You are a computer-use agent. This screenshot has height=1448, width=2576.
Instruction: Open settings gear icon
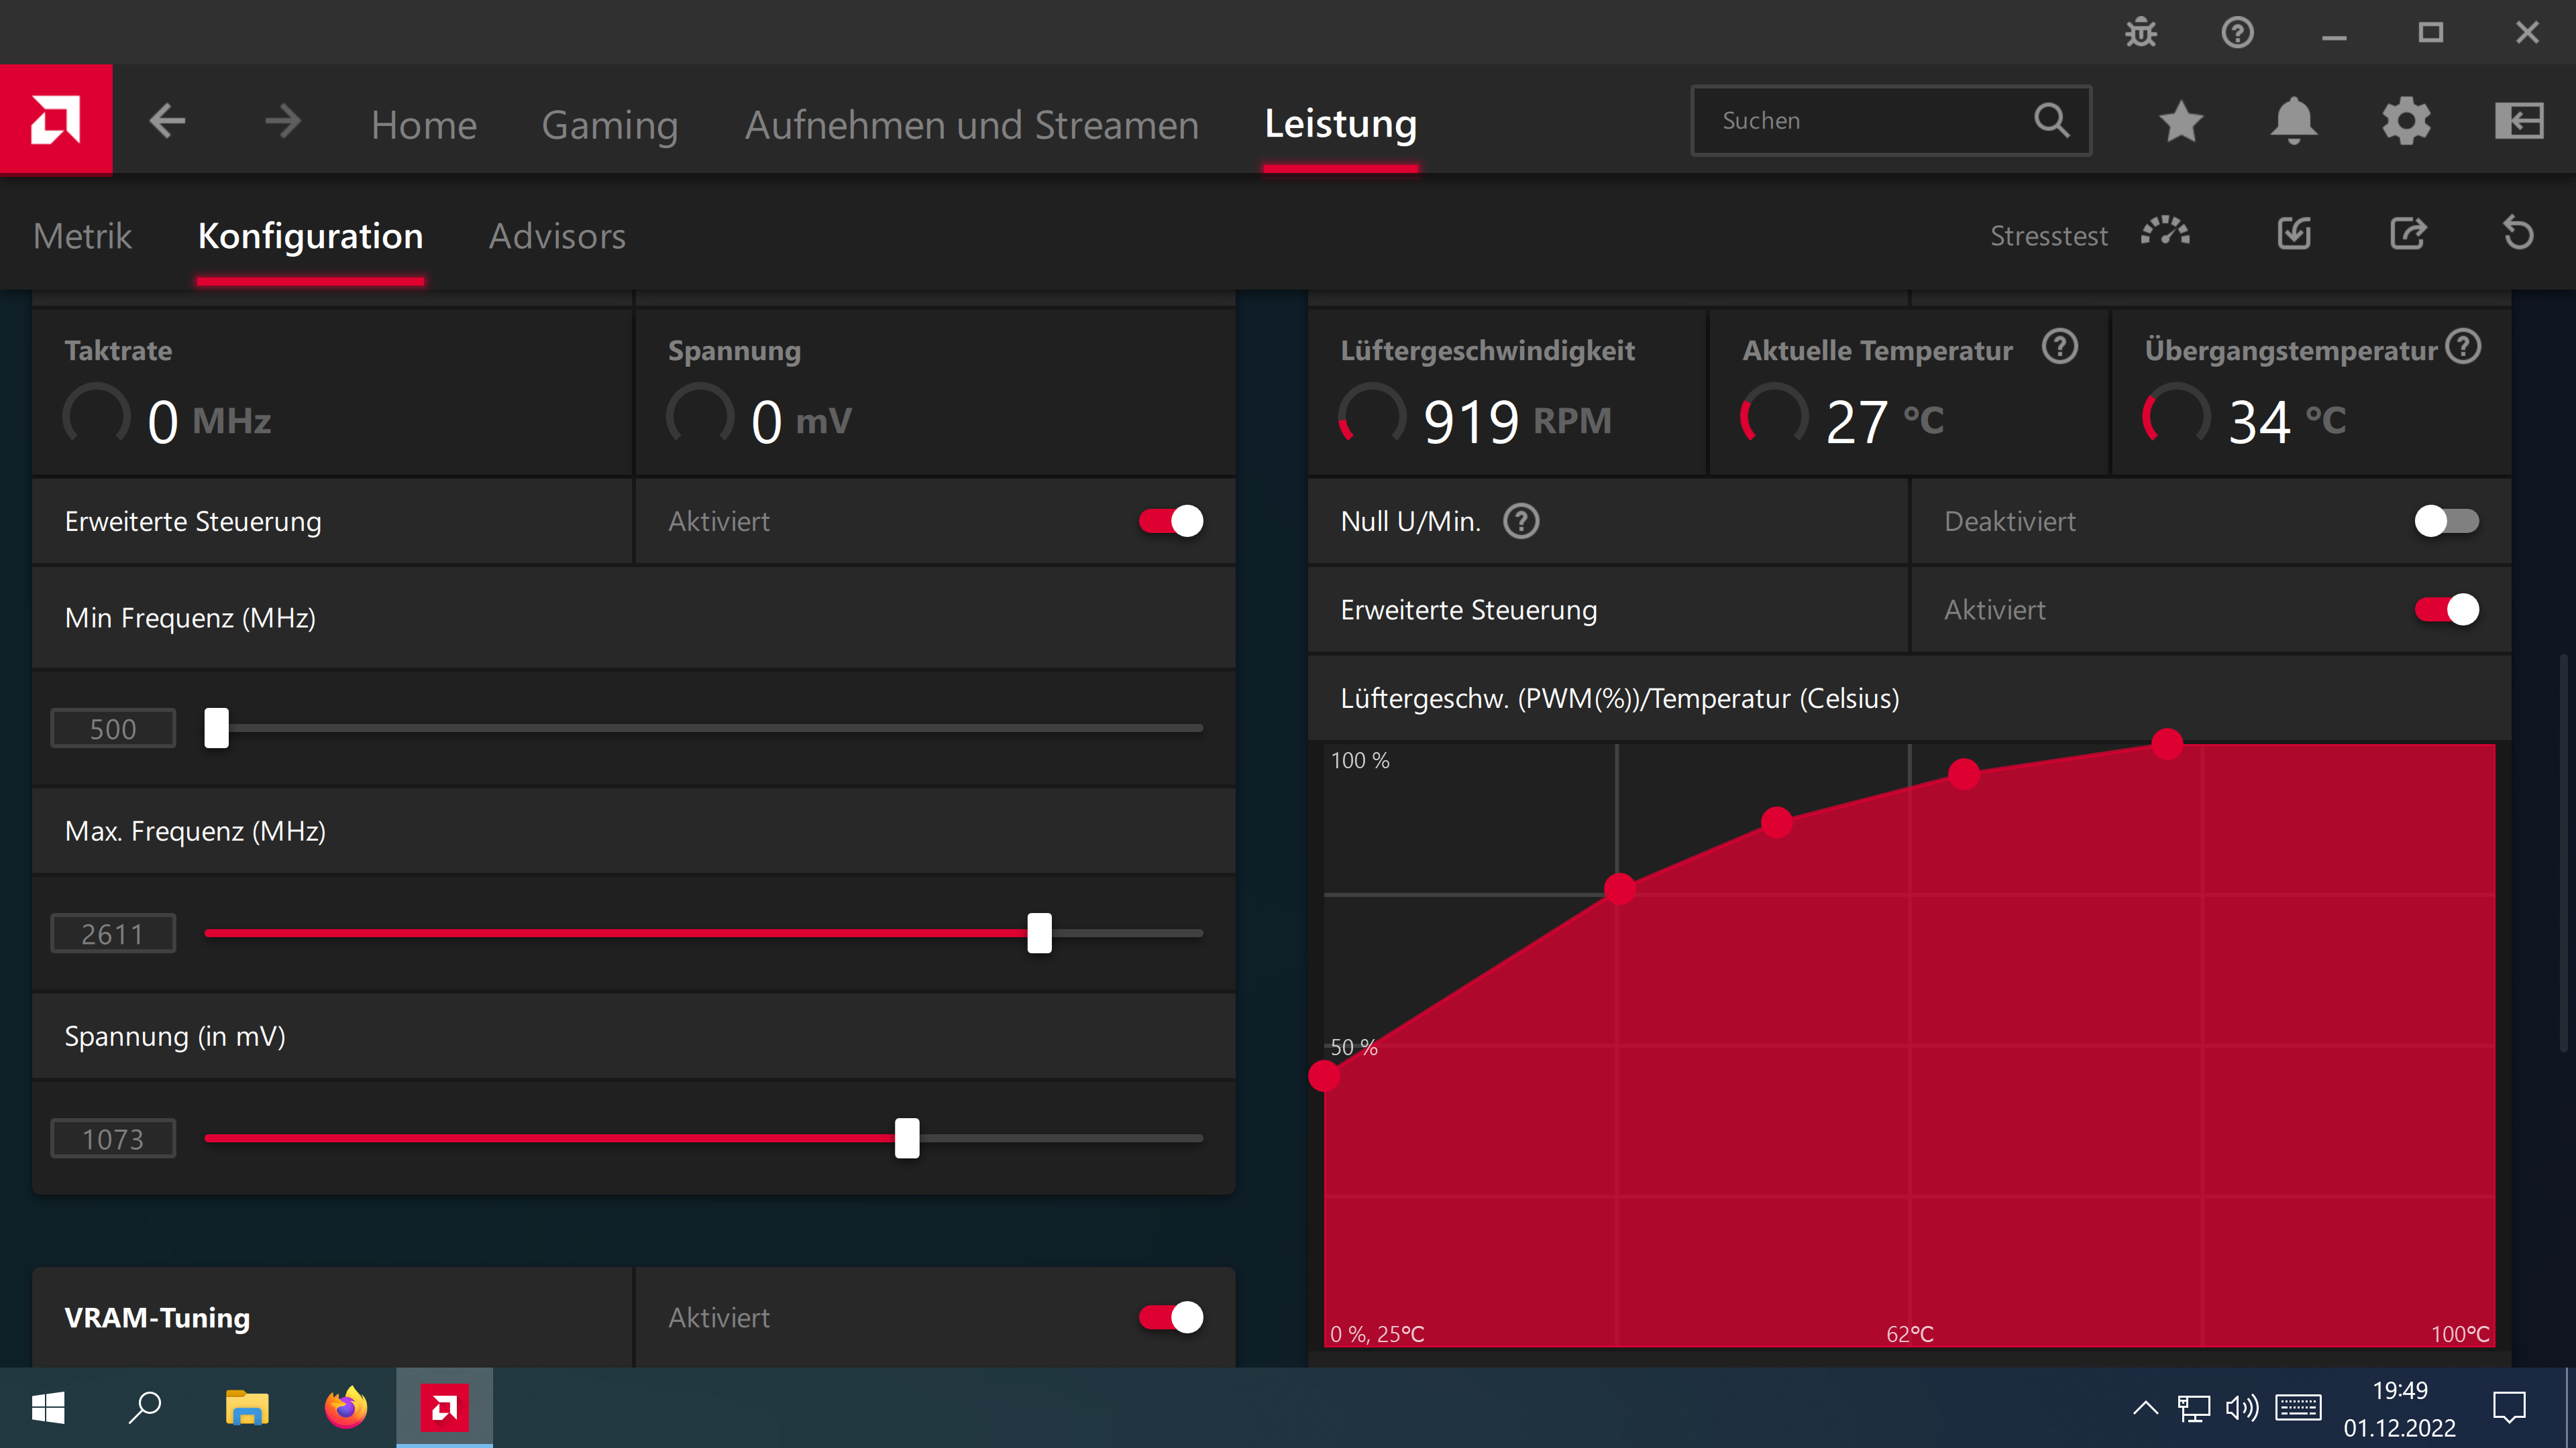point(2406,121)
